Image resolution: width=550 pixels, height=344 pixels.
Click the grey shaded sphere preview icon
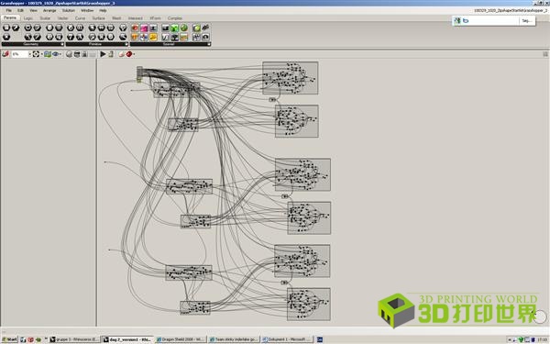click(69, 54)
